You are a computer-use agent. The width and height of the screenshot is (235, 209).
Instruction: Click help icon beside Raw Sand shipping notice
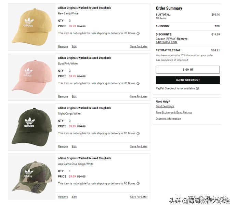pyautogui.click(x=138, y=33)
